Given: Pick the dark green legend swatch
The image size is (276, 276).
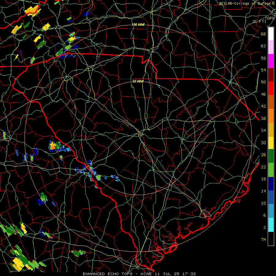Looking at the screenshot, I should tap(271, 156).
